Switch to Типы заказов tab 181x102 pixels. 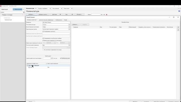tap(56, 8)
